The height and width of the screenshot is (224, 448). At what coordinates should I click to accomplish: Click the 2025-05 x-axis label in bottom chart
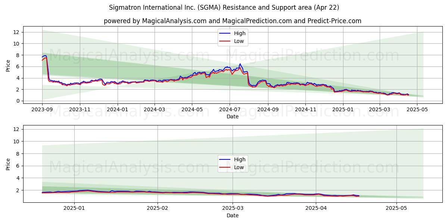pos(396,209)
